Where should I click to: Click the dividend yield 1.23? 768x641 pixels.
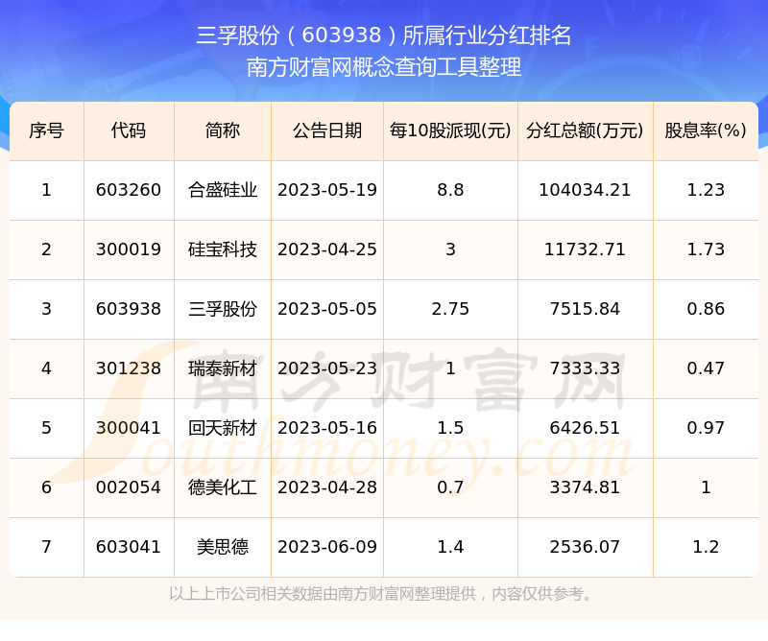click(x=706, y=190)
